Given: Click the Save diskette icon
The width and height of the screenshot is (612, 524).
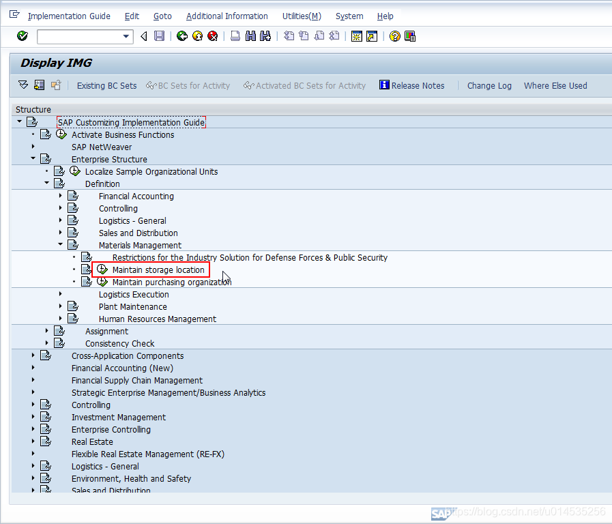Looking at the screenshot, I should [159, 36].
